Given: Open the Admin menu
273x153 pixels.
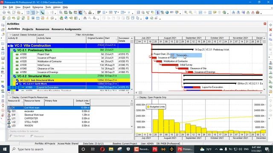Looking at the screenshot, I should point(57,7).
